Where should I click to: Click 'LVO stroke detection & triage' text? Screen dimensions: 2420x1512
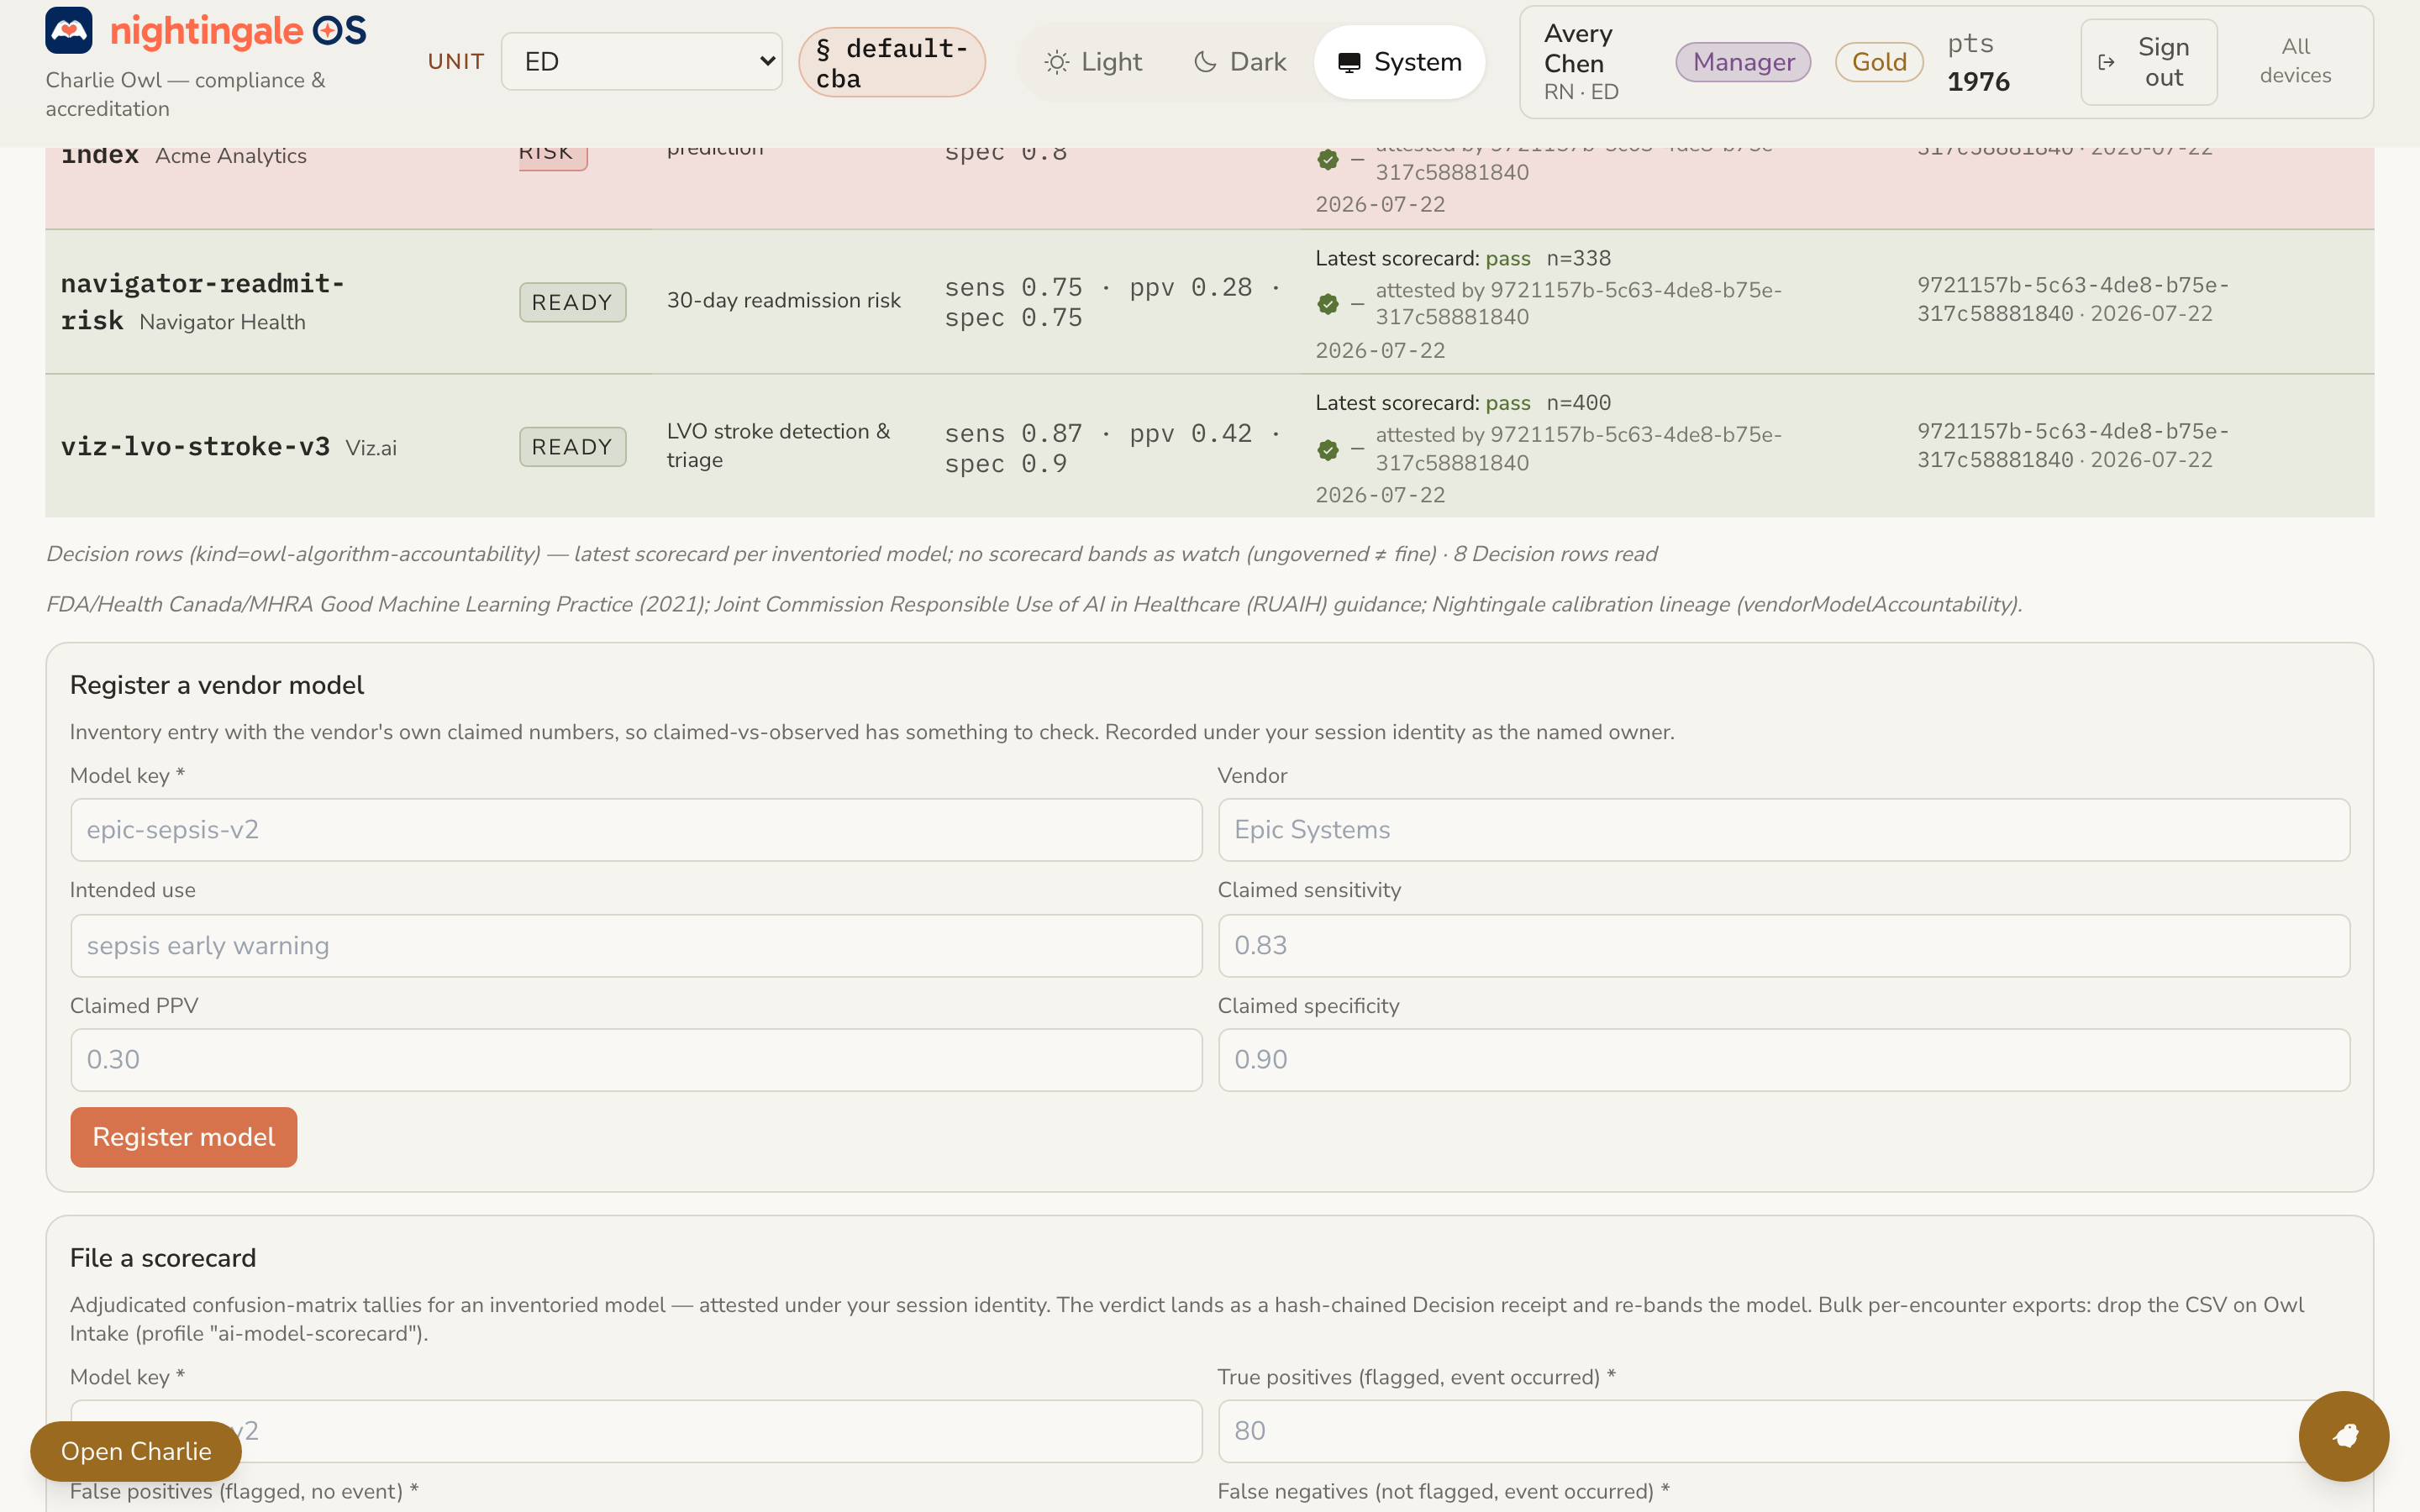(778, 445)
